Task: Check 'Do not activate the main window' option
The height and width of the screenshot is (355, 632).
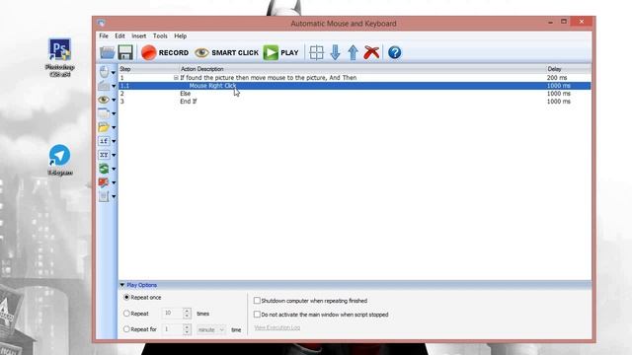Action: point(257,315)
